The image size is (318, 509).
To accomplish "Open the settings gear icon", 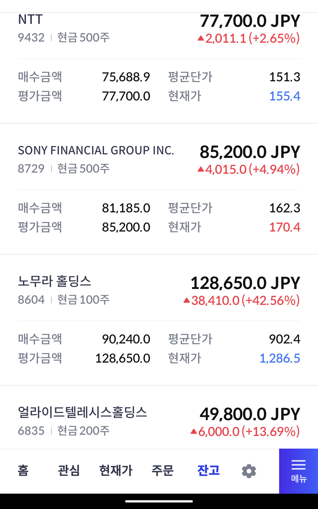I will (x=249, y=471).
